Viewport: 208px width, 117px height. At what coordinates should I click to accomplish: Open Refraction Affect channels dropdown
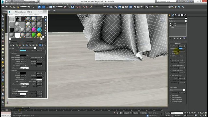tap(24, 84)
